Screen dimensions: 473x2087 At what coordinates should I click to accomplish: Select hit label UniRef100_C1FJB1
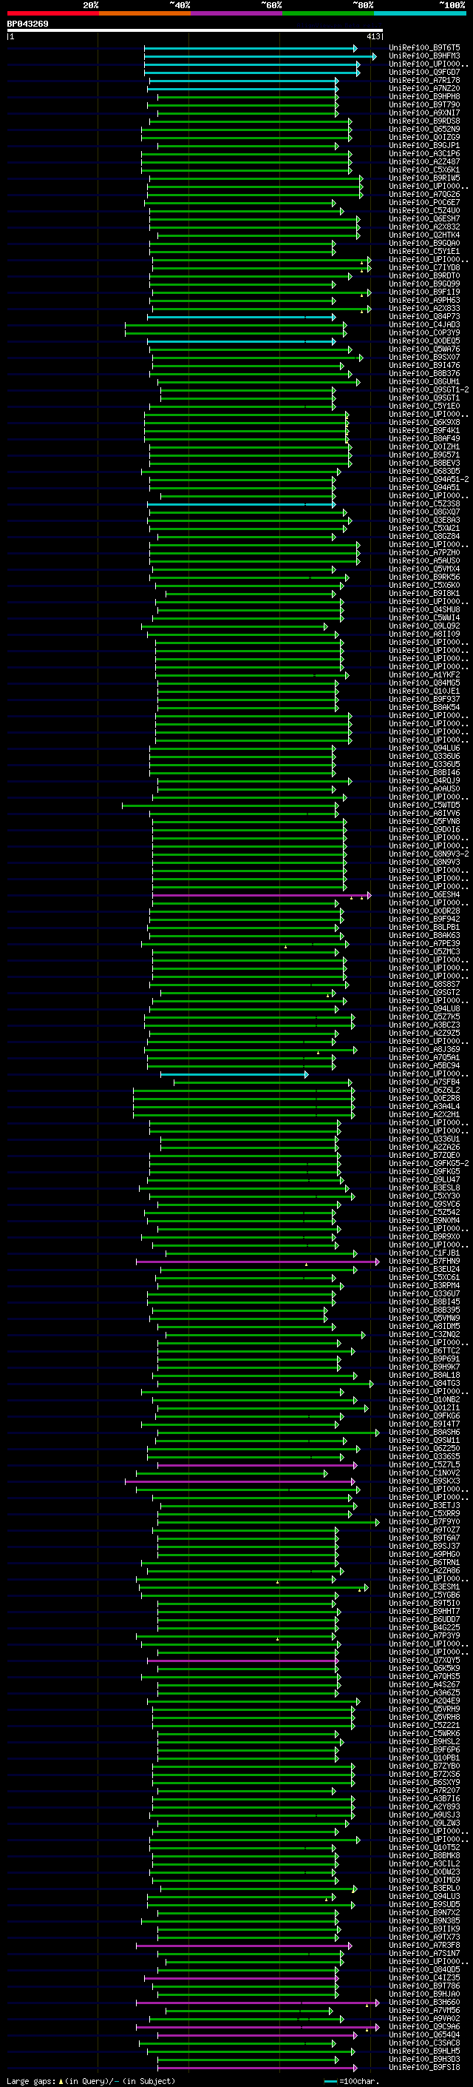point(424,1253)
